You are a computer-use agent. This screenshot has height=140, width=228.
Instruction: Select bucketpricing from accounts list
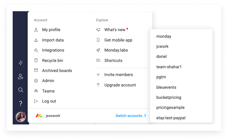(169, 97)
